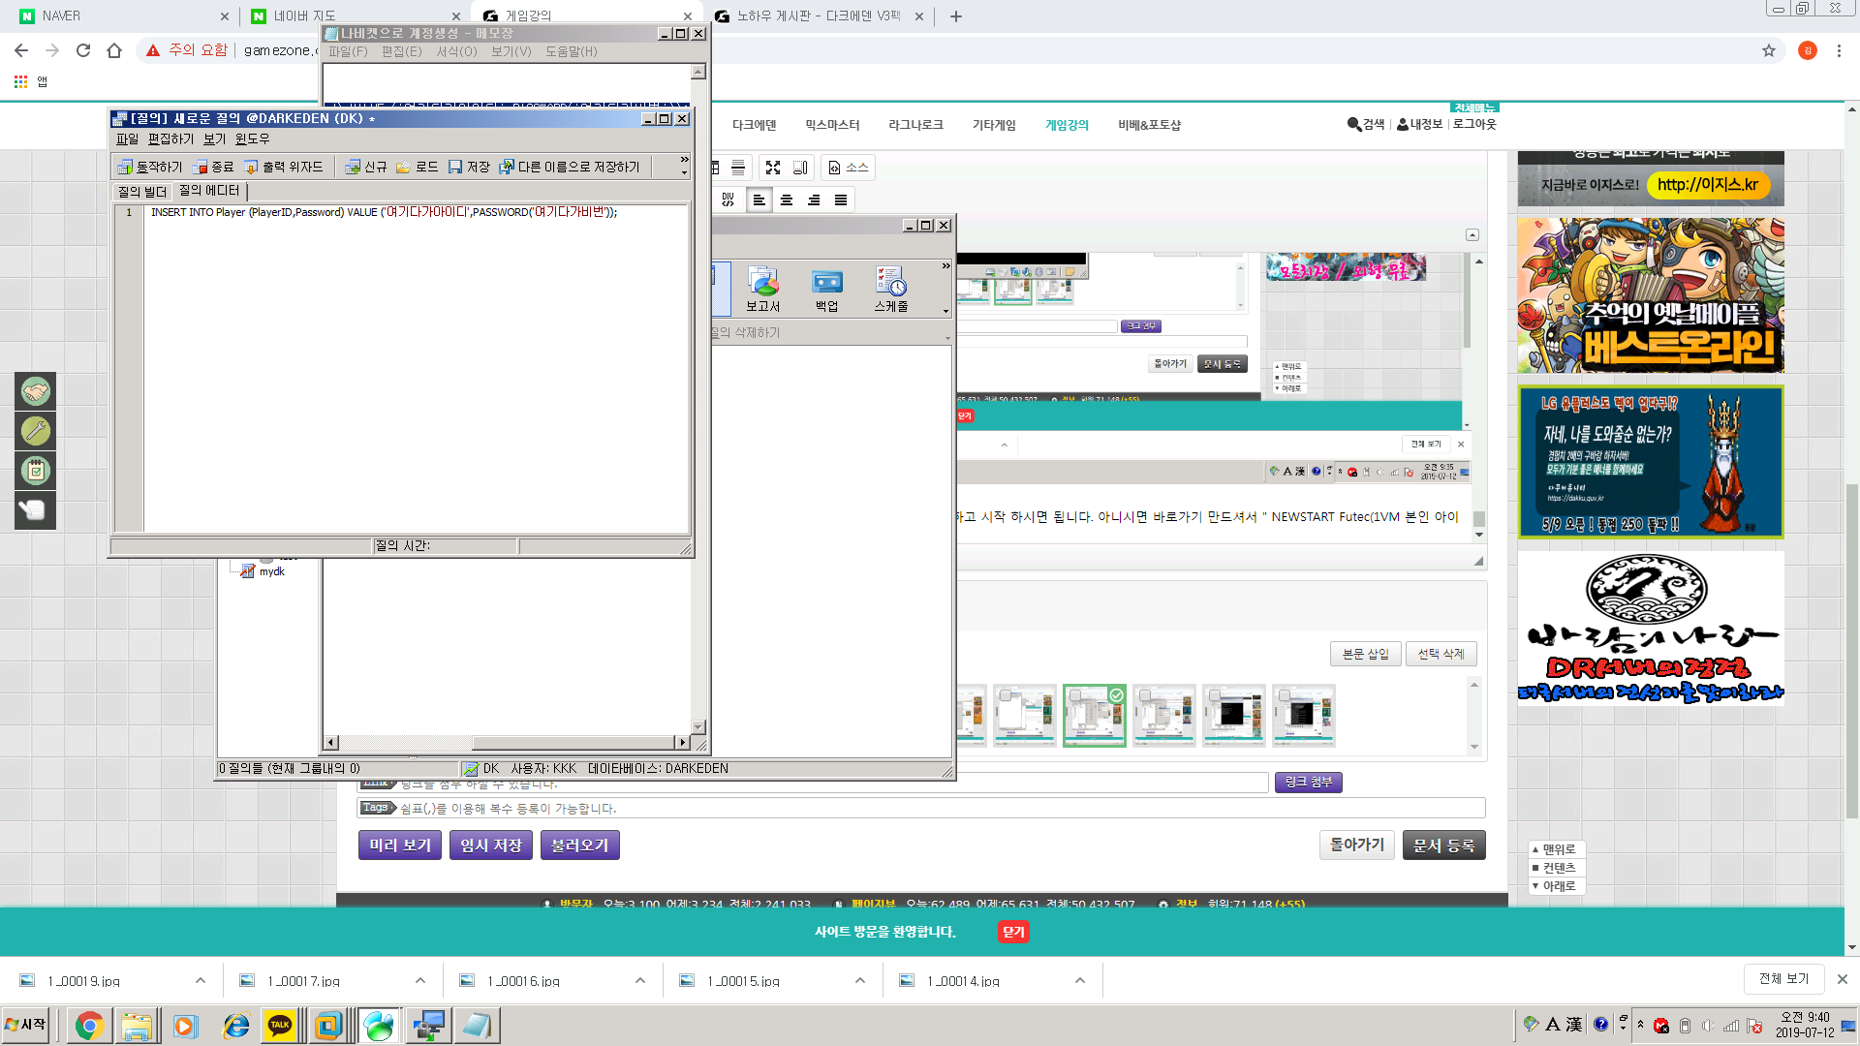
Task: Open 편집하기 menu in query window
Action: [x=170, y=139]
